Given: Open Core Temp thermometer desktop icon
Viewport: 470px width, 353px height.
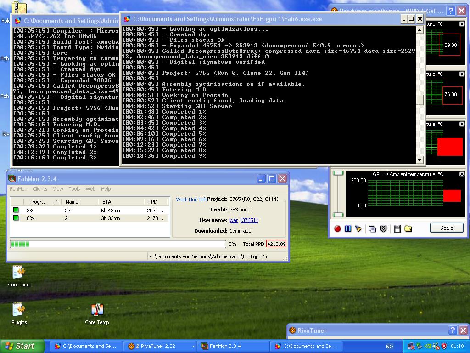Looking at the screenshot, I should pyautogui.click(x=97, y=314).
